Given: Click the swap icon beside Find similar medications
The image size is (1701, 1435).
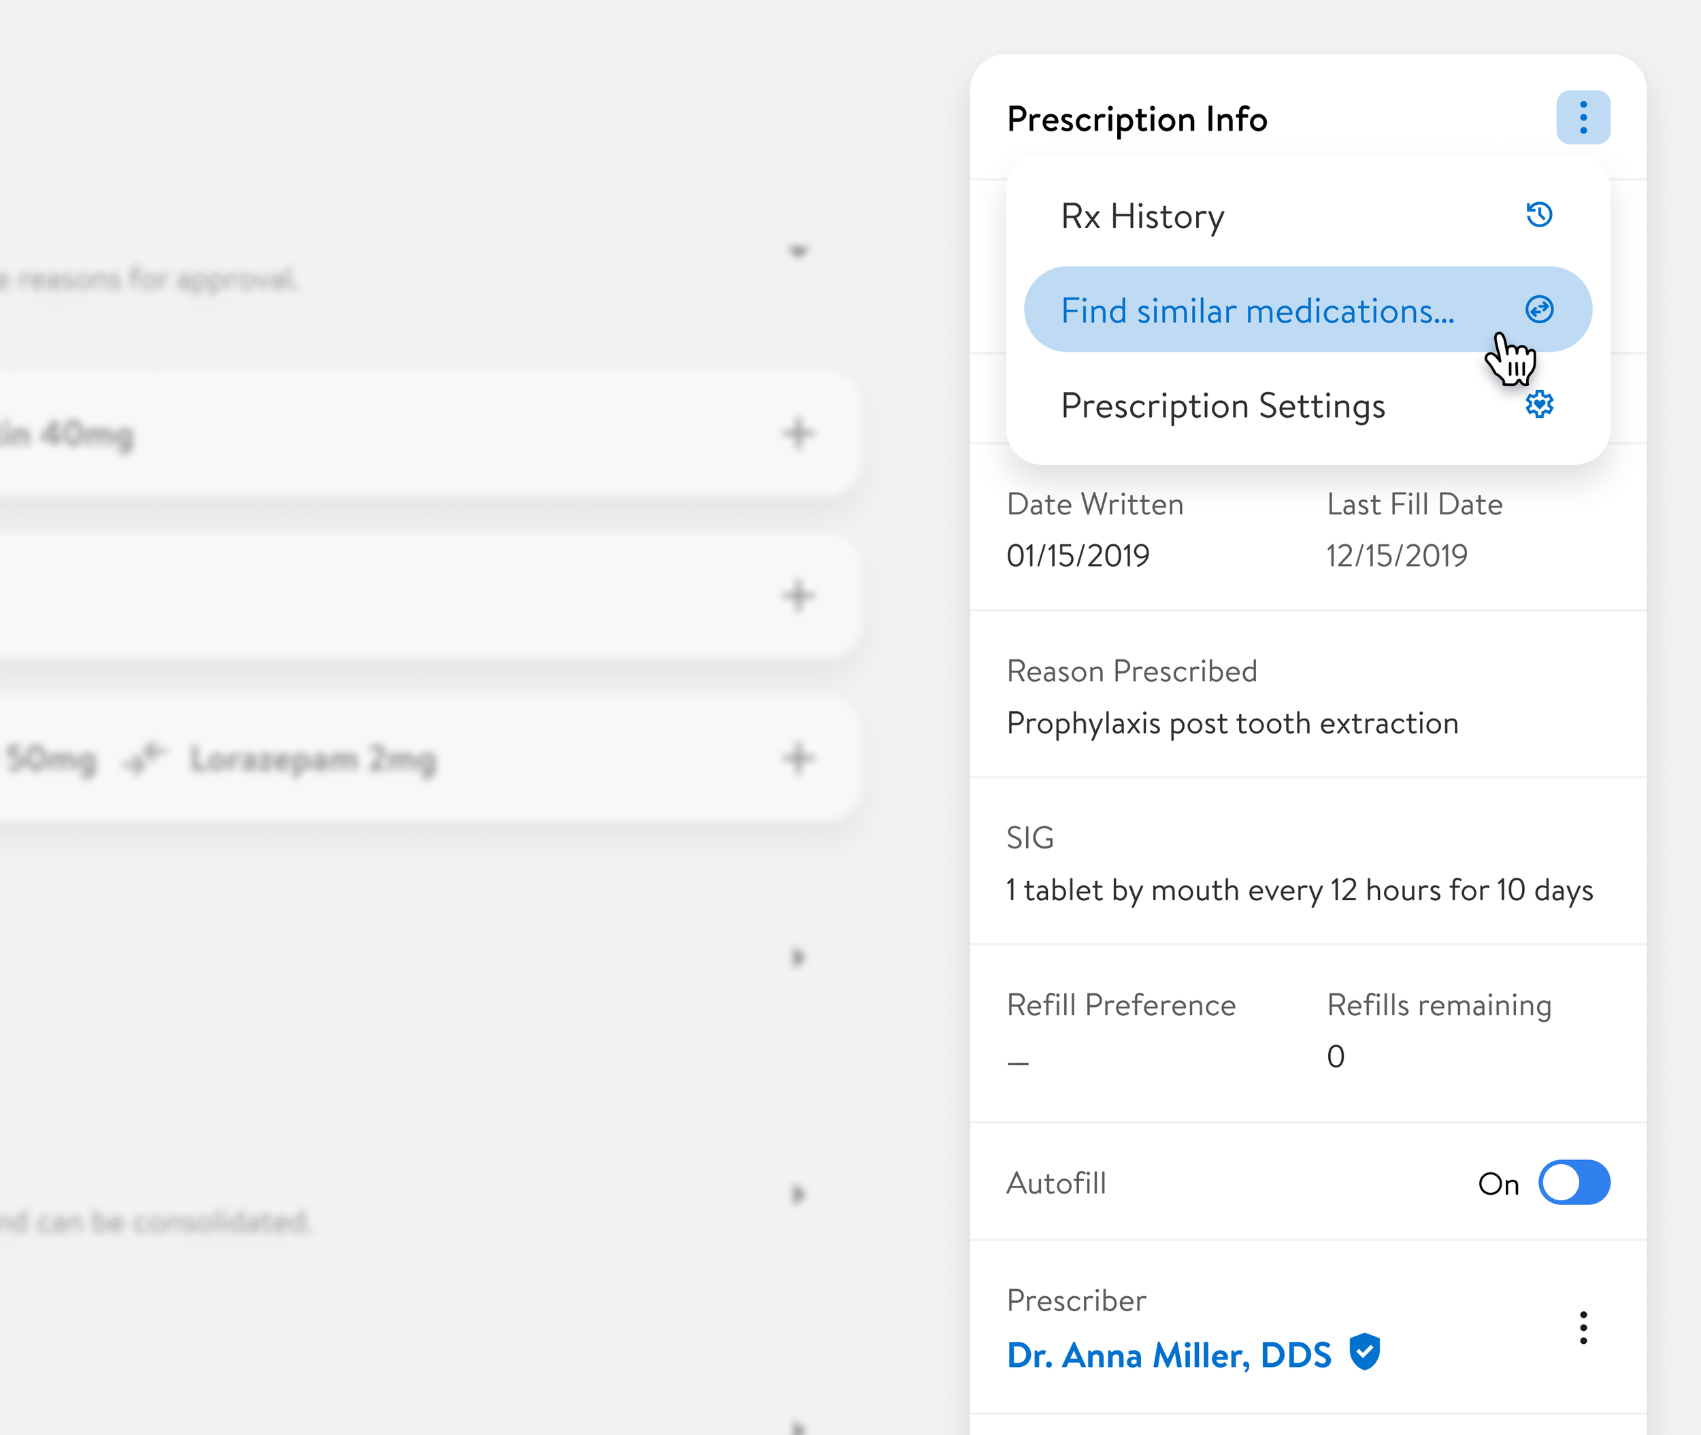Looking at the screenshot, I should [1538, 309].
